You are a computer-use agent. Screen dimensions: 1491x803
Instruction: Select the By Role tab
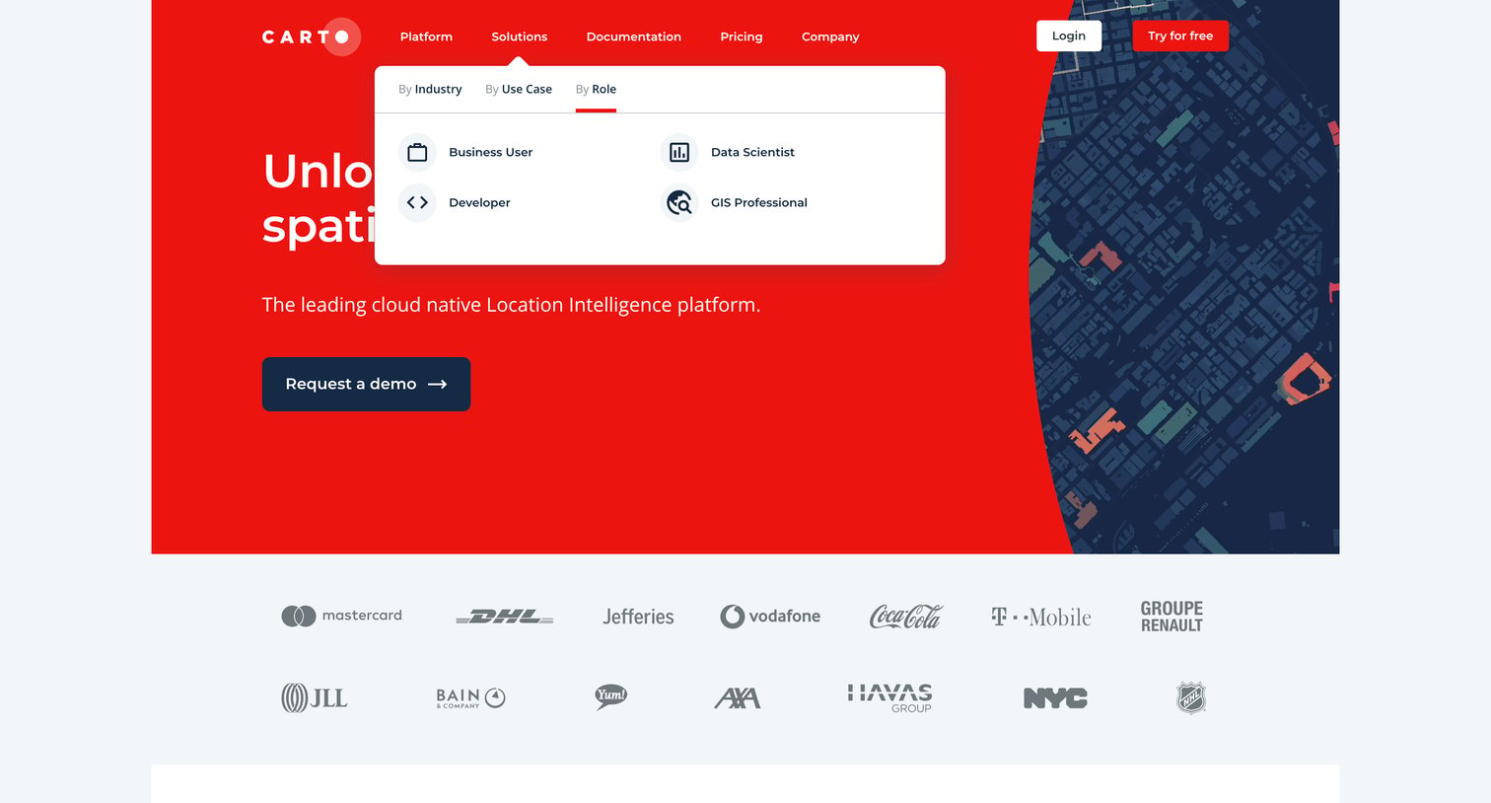(596, 89)
